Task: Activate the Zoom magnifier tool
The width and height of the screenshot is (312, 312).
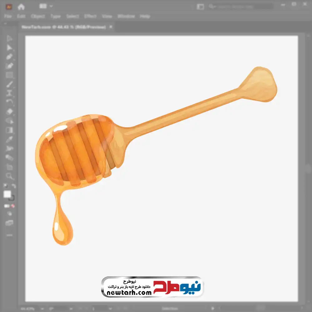Action: tap(9, 176)
